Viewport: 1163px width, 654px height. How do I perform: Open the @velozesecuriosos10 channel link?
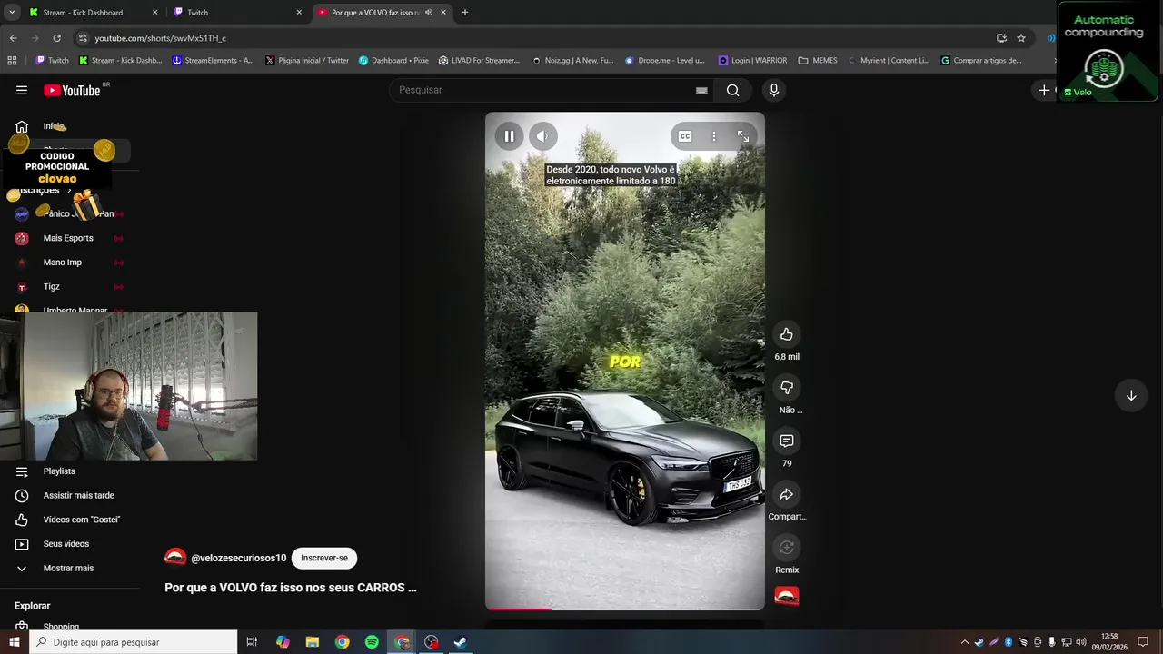point(238,558)
